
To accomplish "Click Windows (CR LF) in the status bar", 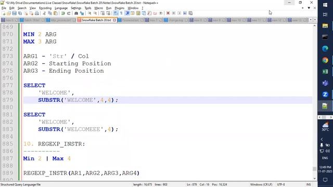I will [261, 184].
